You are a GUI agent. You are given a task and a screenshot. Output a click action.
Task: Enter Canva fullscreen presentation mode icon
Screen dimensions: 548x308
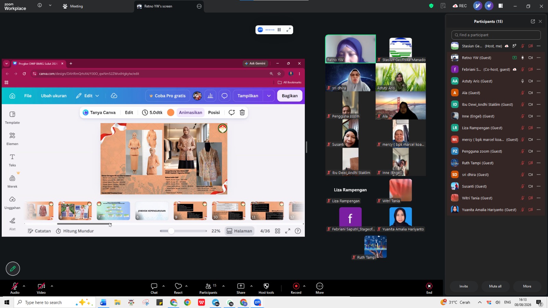click(x=288, y=231)
